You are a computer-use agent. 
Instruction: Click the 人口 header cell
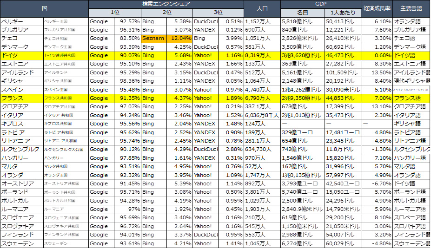pos(262,8)
